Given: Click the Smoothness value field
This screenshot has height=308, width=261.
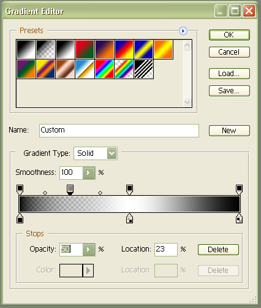Looking at the screenshot, I should tap(71, 173).
